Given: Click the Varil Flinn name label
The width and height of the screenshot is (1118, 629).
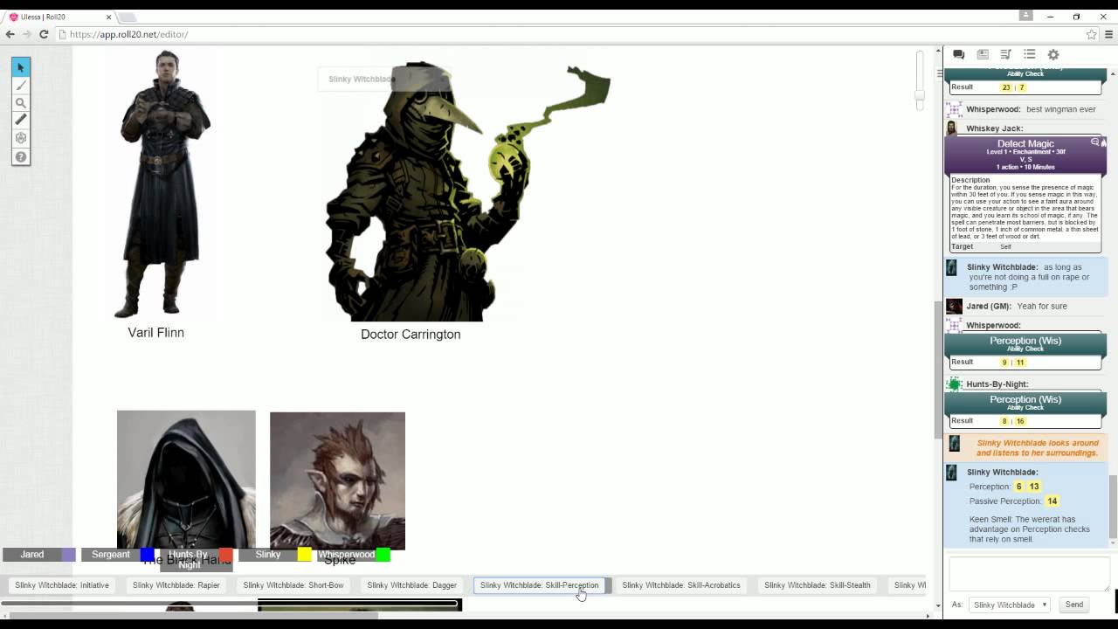Looking at the screenshot, I should point(155,333).
